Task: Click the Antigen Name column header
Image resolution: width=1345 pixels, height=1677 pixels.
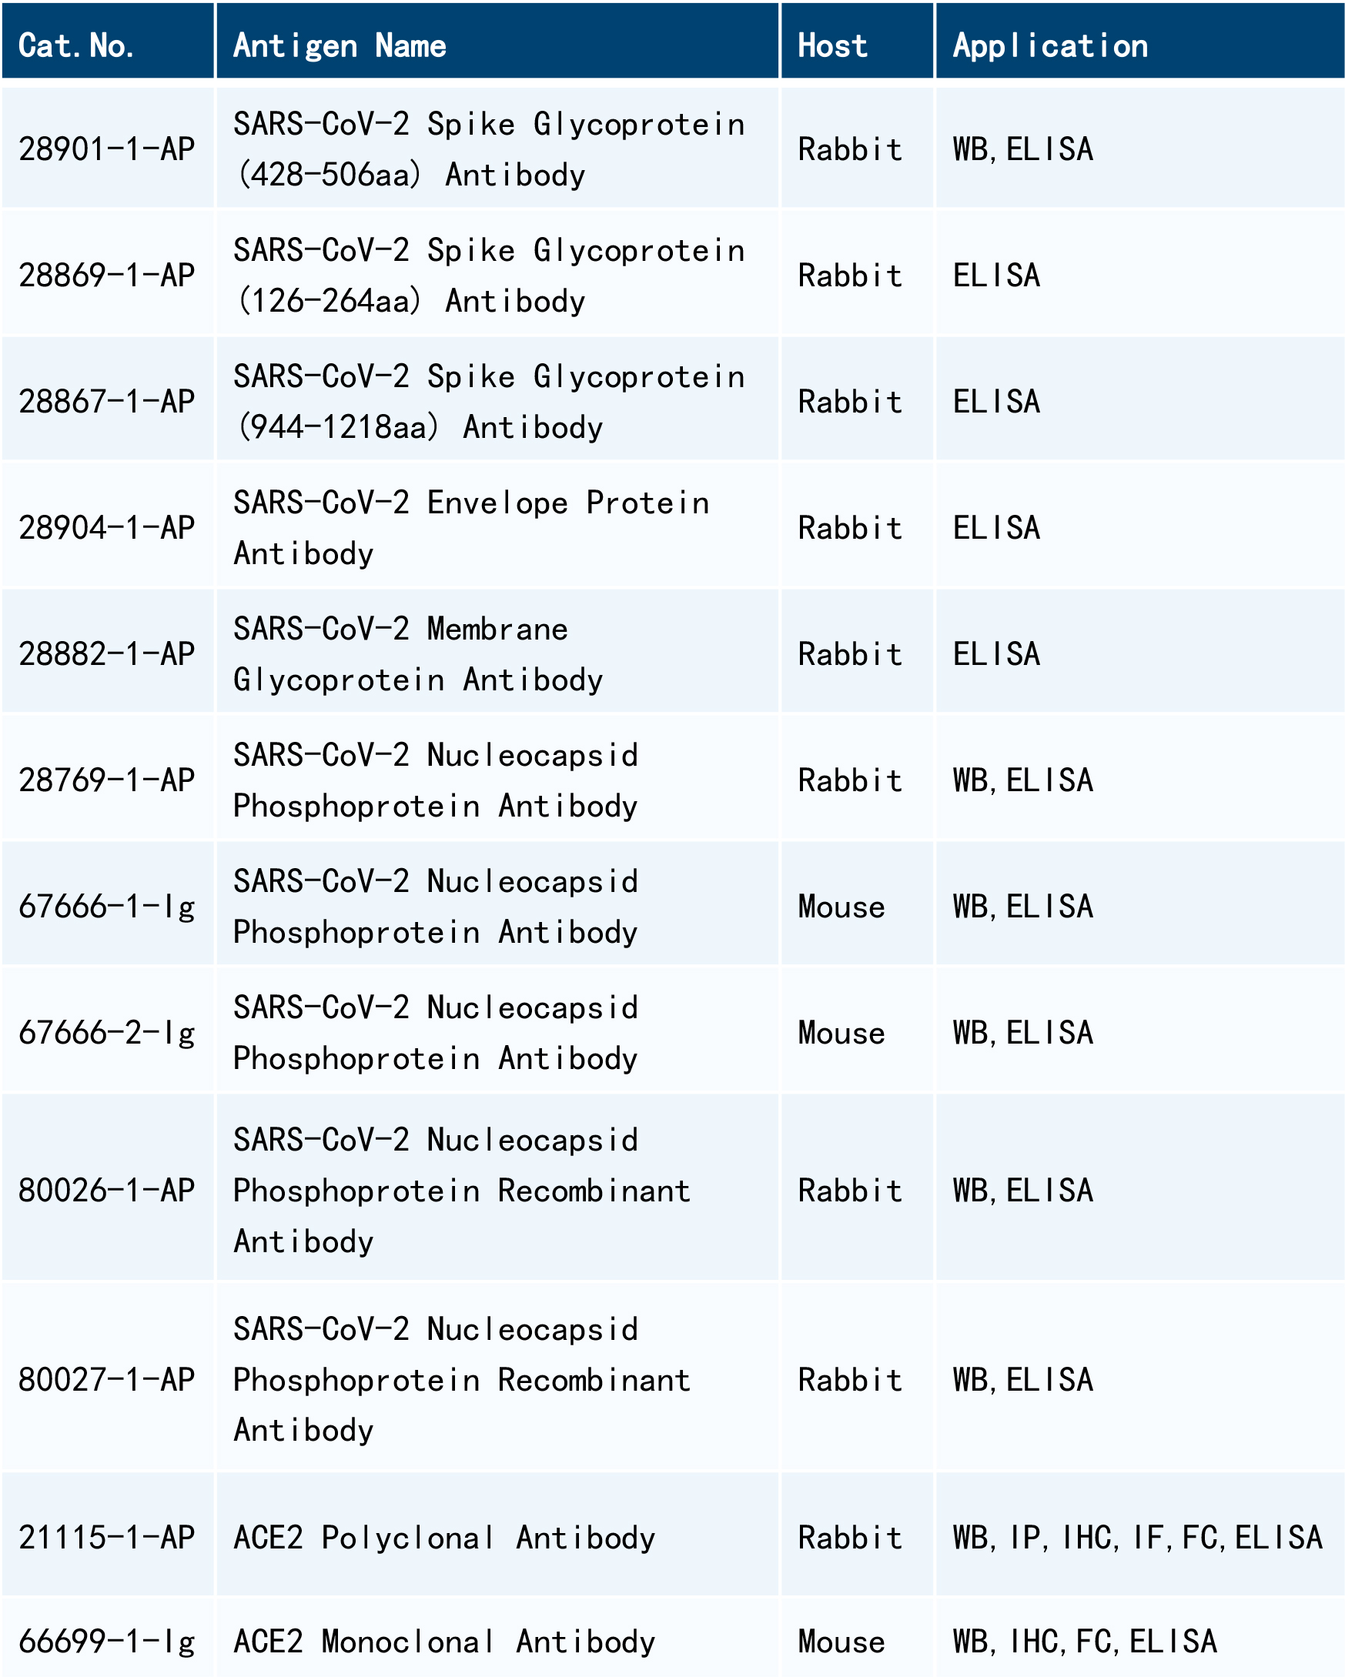Action: pos(340,46)
